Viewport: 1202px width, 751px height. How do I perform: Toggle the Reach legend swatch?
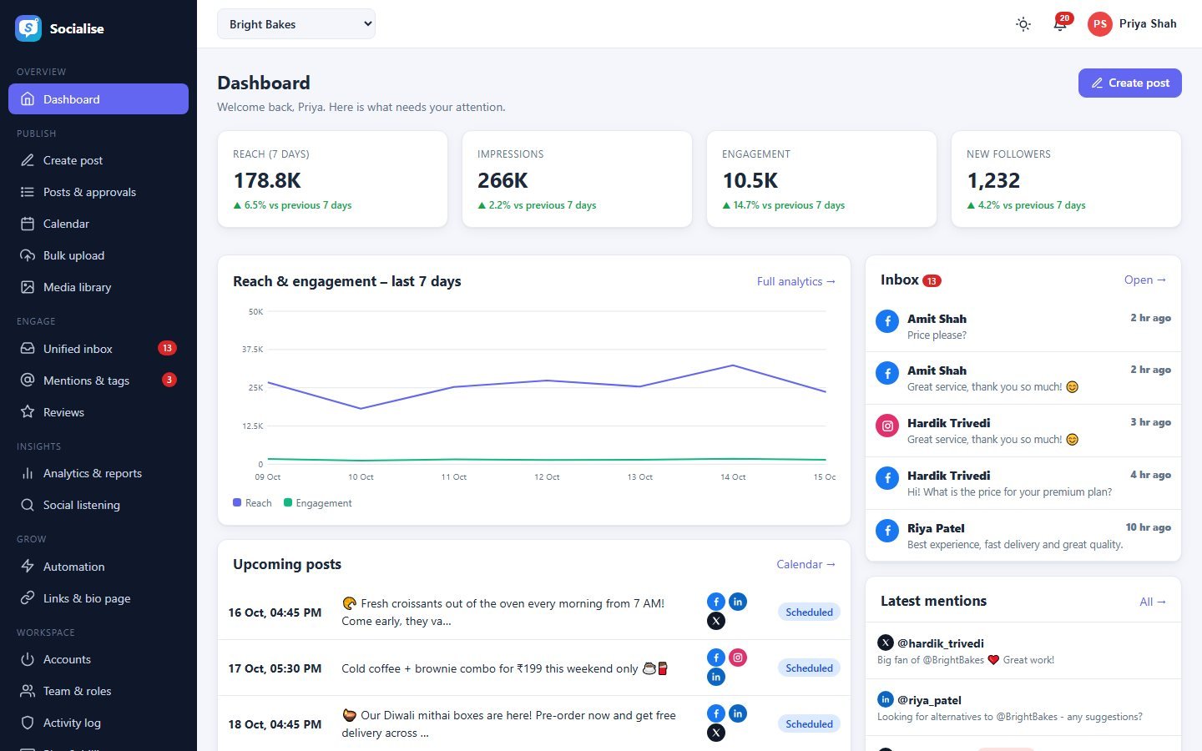[x=237, y=502]
